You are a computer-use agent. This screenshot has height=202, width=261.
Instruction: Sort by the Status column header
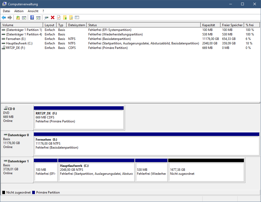[144, 25]
